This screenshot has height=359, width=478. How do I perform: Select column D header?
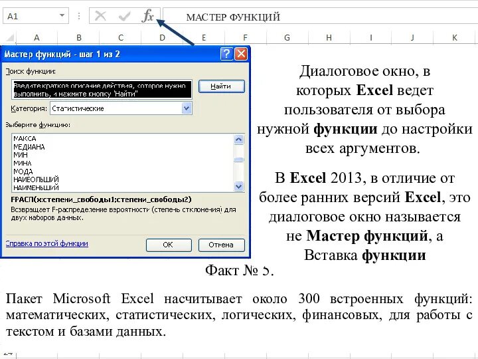click(x=162, y=37)
